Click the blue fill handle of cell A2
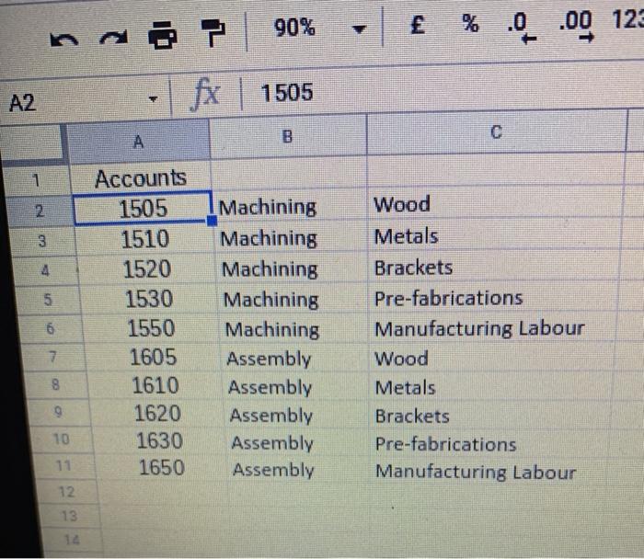The image size is (644, 559). tap(212, 222)
